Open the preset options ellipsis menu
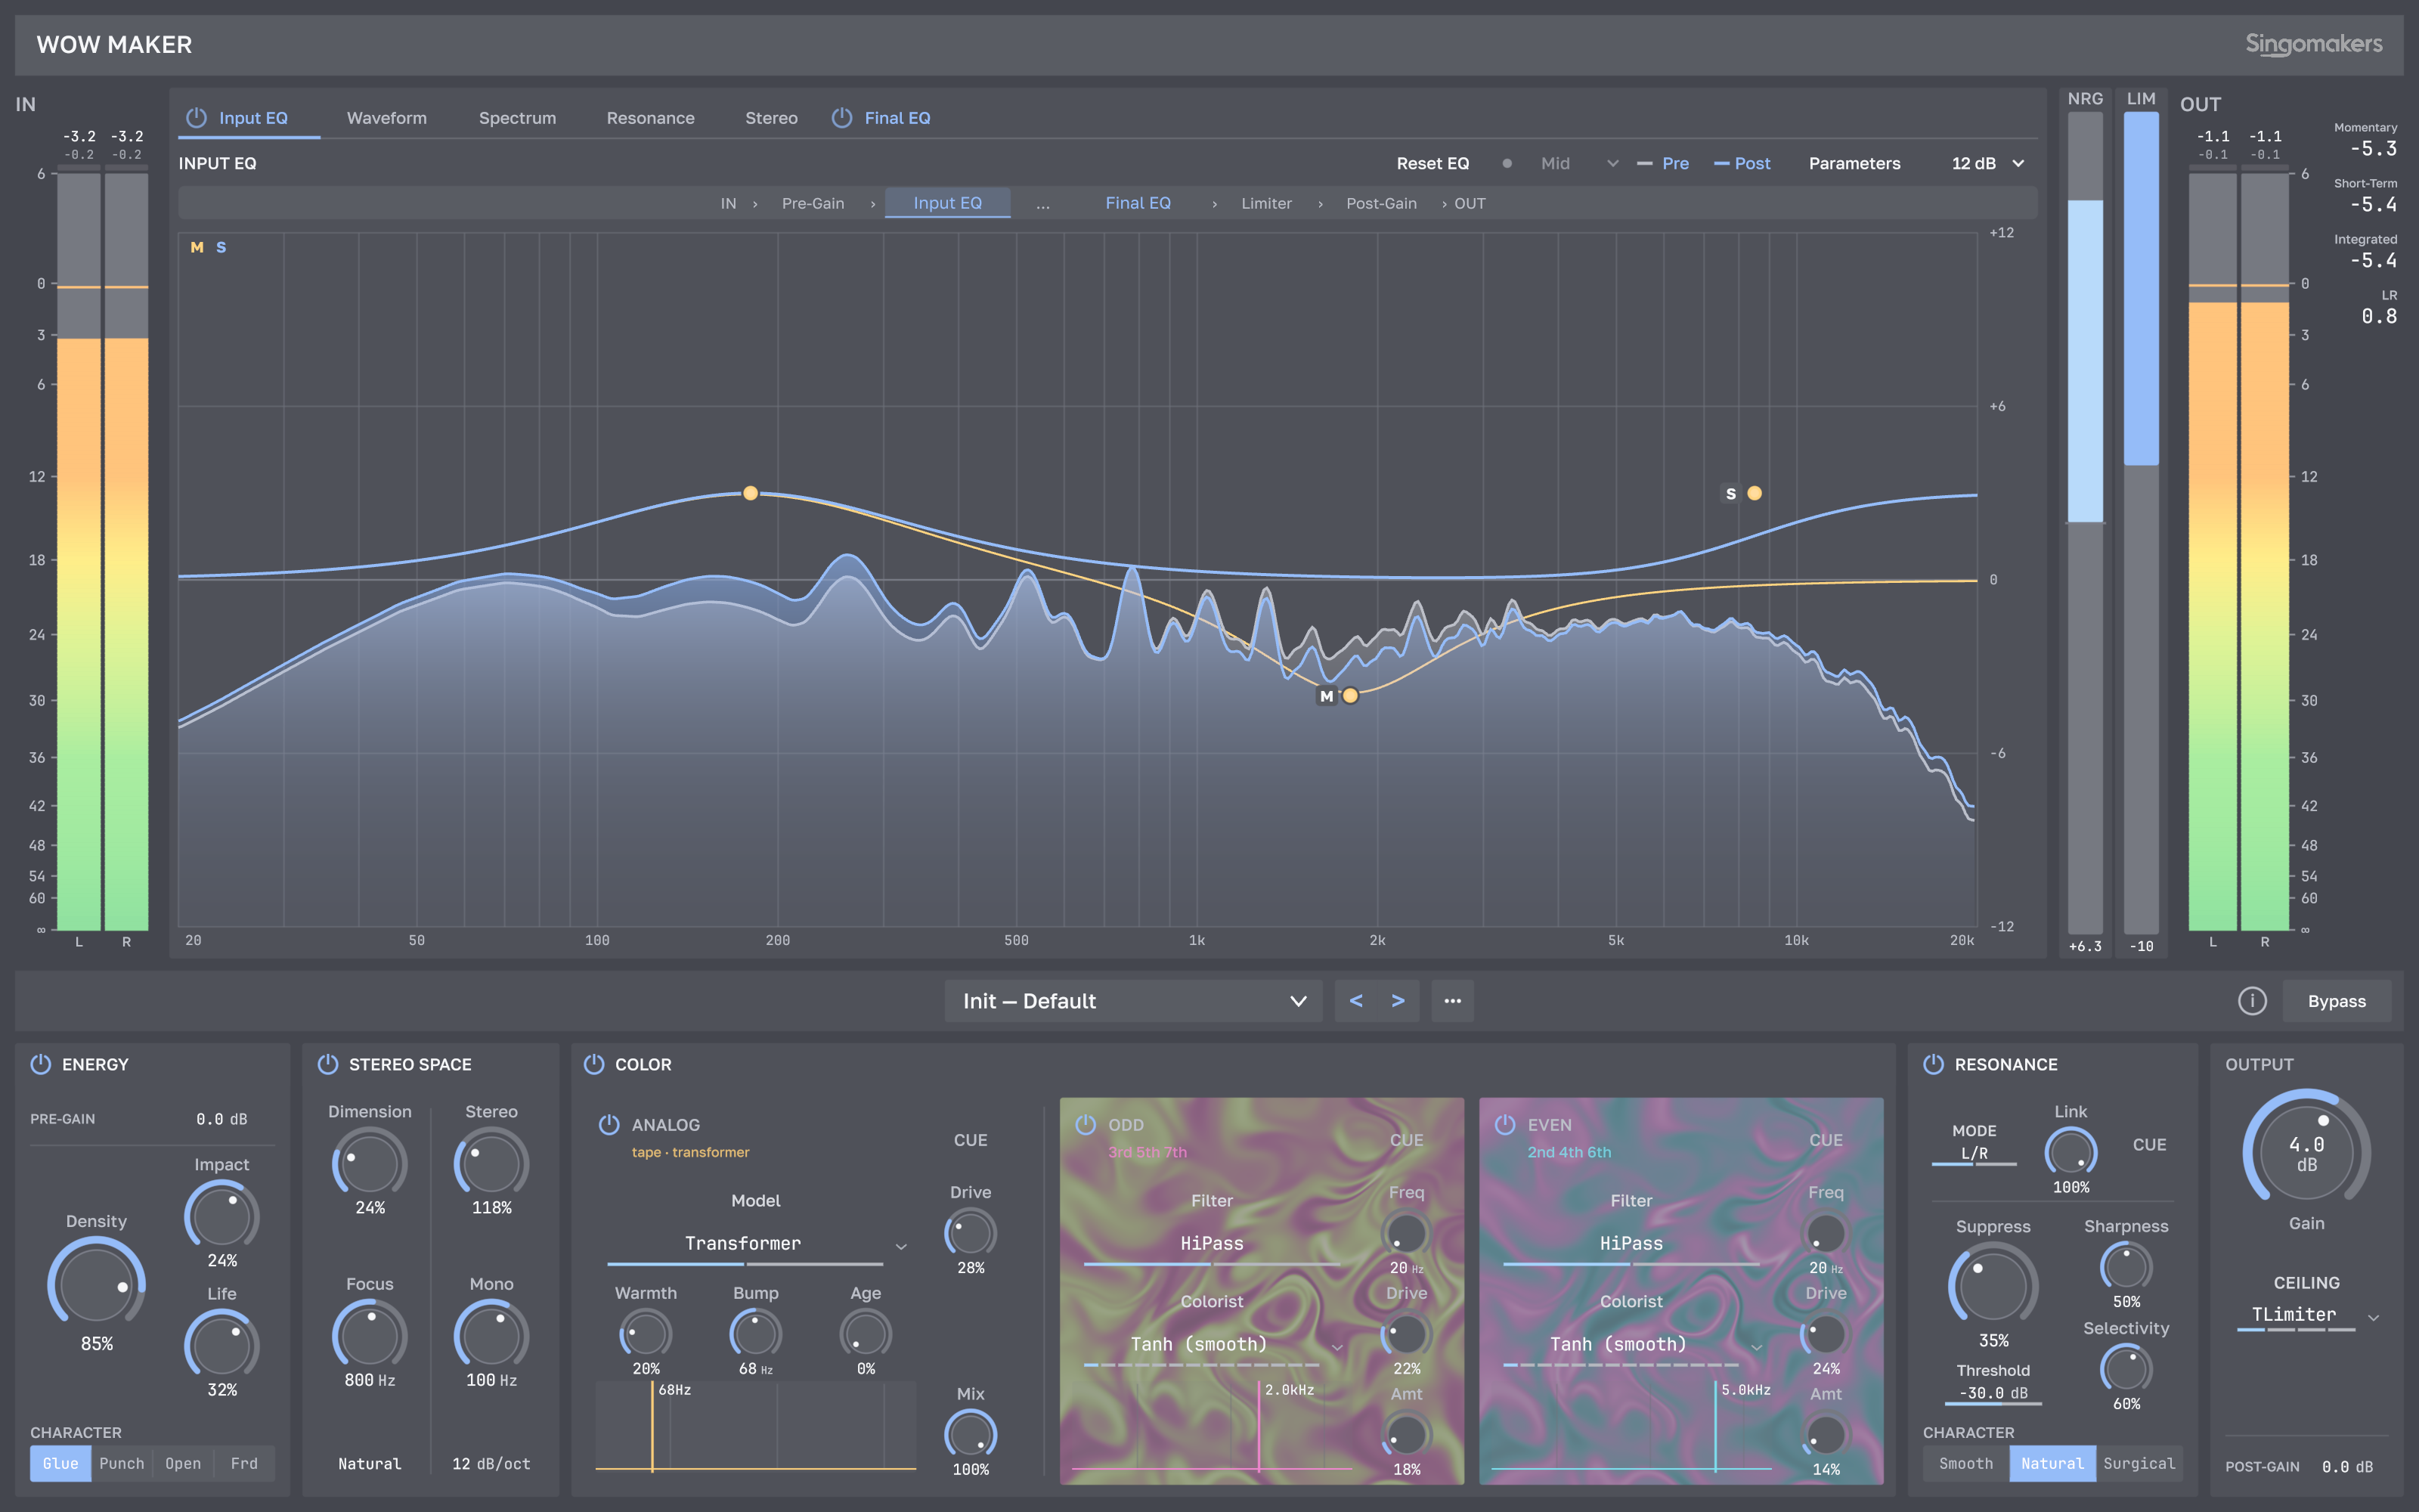The image size is (2419, 1512). [x=1452, y=1001]
